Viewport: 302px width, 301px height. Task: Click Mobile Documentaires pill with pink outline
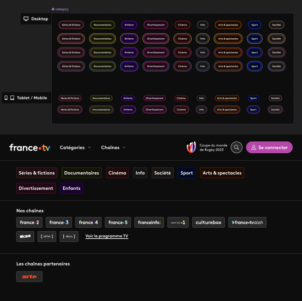point(101,109)
